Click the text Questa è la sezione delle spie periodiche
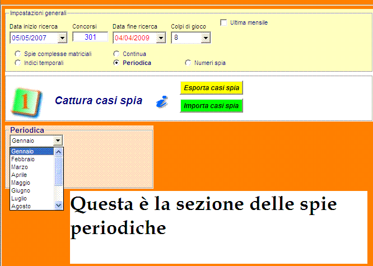Image resolution: width=373 pixels, height=266 pixels. [204, 216]
